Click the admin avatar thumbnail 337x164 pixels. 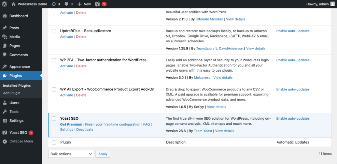tap(333, 4)
